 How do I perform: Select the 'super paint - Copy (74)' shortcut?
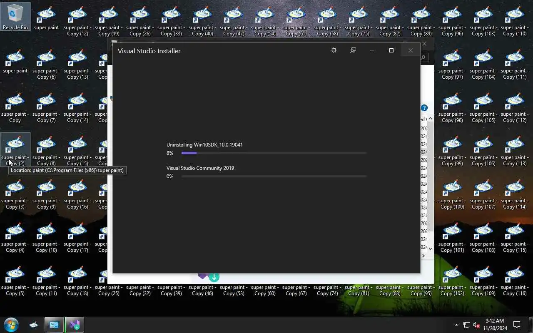click(327, 290)
